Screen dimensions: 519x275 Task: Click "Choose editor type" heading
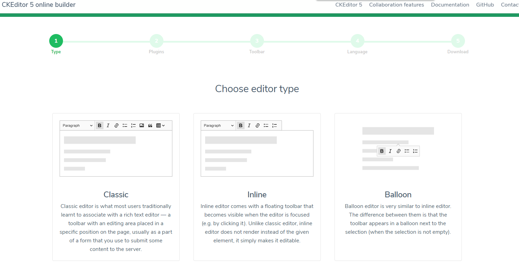tap(257, 89)
